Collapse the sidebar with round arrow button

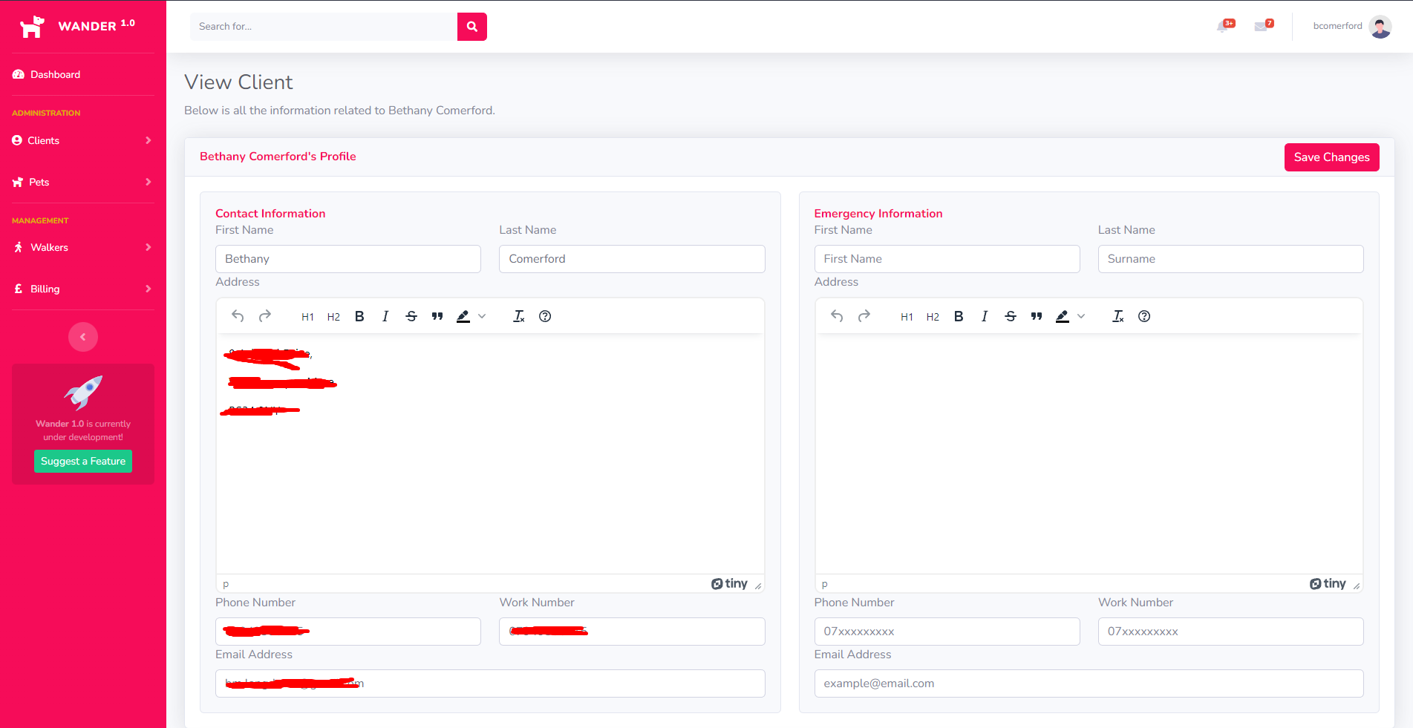[x=83, y=337]
